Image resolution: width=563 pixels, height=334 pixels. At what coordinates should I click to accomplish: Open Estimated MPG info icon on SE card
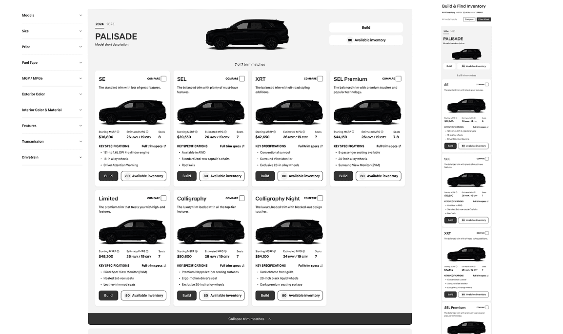(147, 132)
